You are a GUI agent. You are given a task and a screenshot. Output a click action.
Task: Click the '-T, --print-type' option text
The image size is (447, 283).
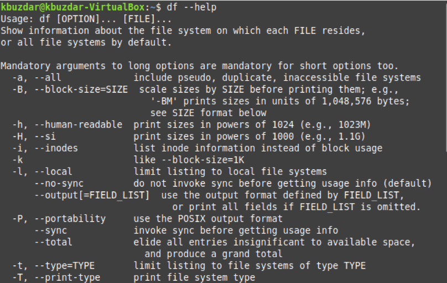(56, 277)
